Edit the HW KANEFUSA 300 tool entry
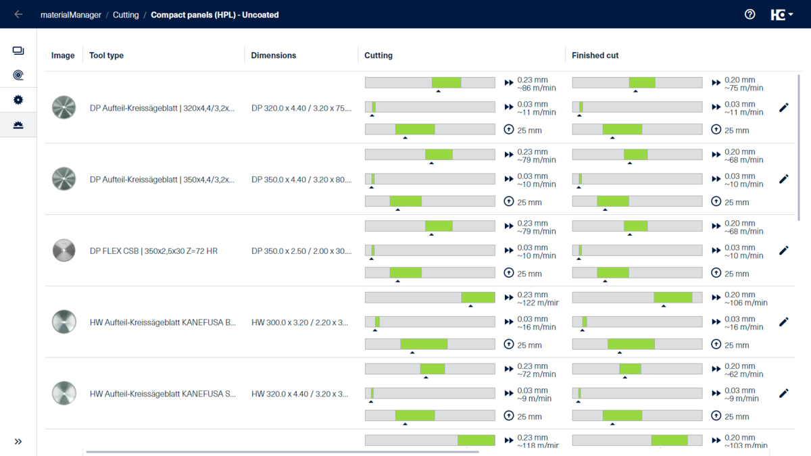 tap(784, 322)
